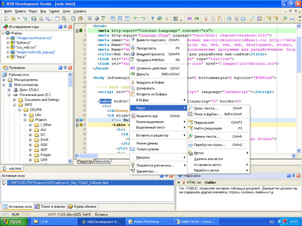Click the Save (floppy disk) toolbar icon
The width and height of the screenshot is (302, 226).
tap(34, 19)
